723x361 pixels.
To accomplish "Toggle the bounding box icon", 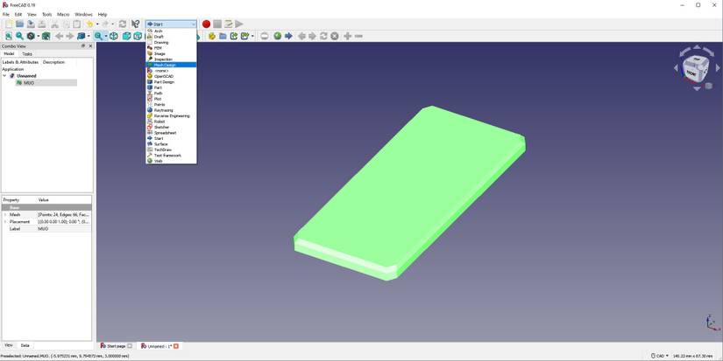I will tap(46, 36).
